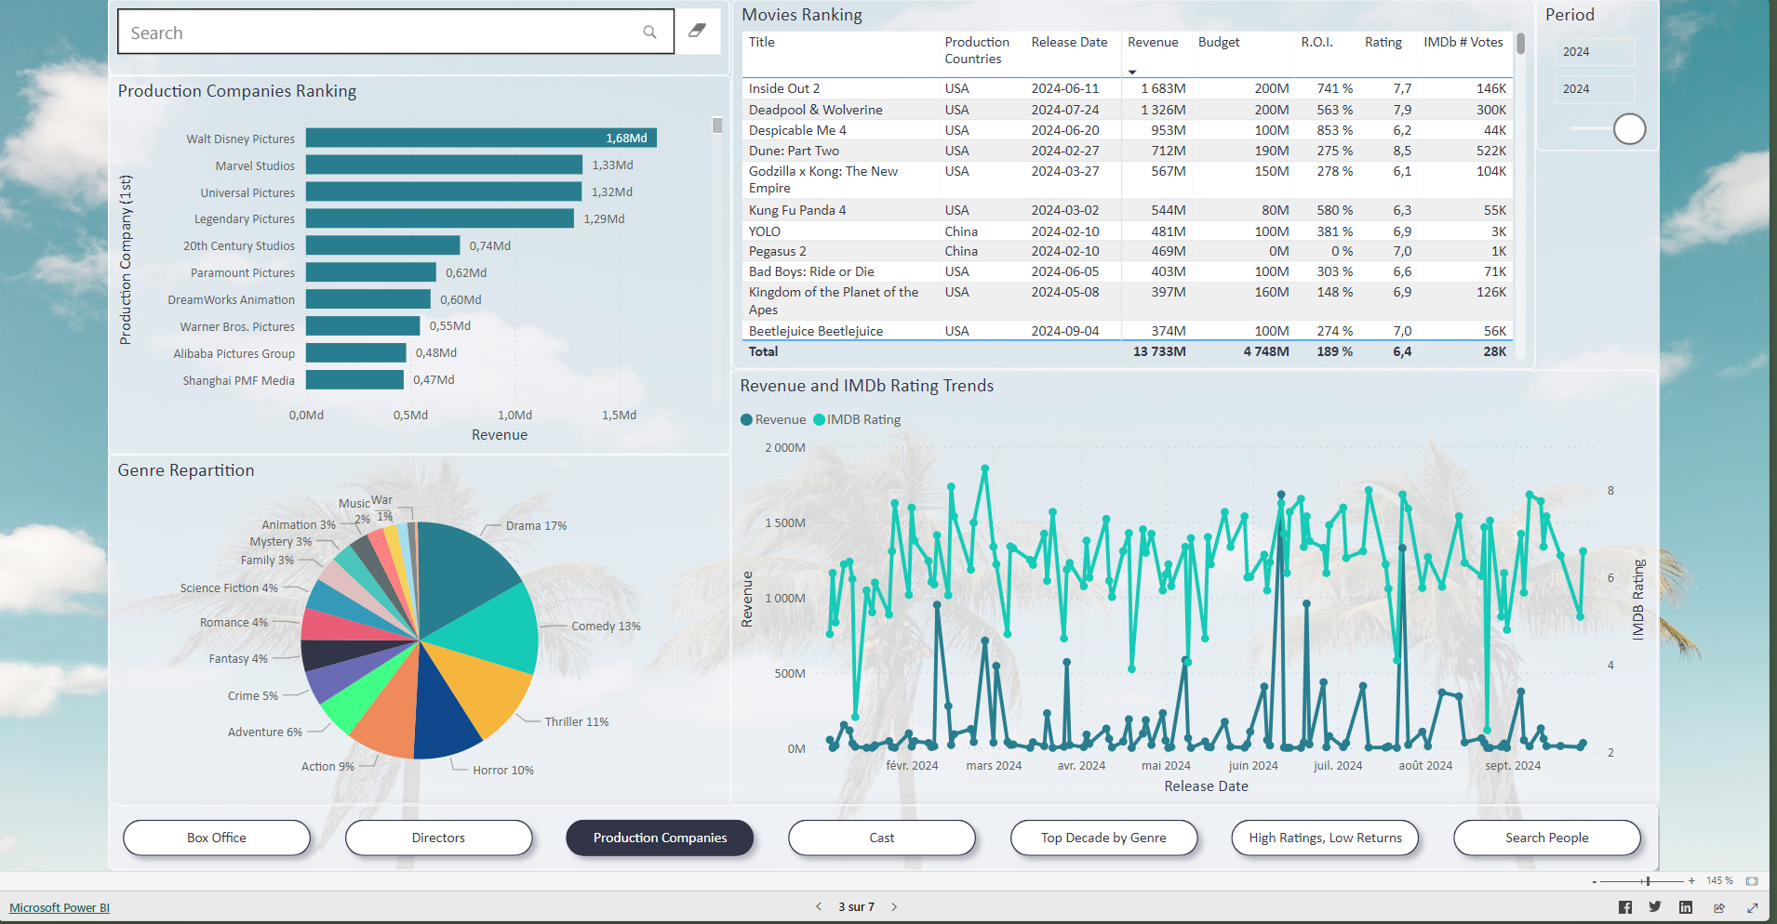The height and width of the screenshot is (924, 1777).
Task: Share the report on LinkedIn
Action: click(x=1686, y=907)
